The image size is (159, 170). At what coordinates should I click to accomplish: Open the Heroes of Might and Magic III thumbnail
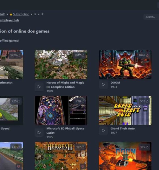coord(61,65)
